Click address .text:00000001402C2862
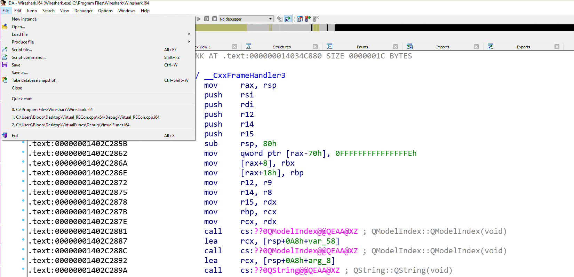Screen dimensions: 574x277 78,153
